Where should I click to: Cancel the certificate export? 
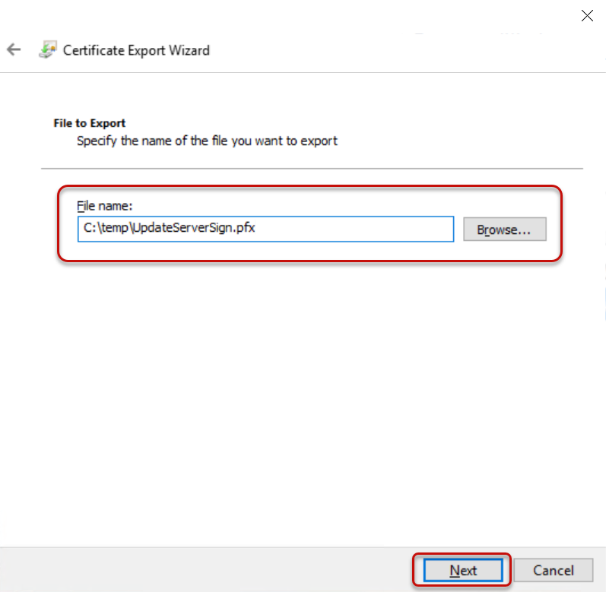pos(554,570)
